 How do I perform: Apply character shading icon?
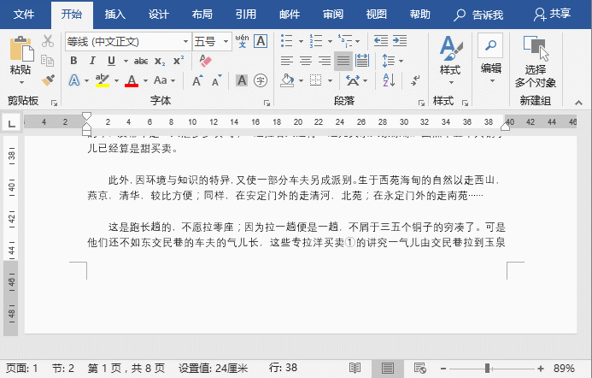(242, 80)
